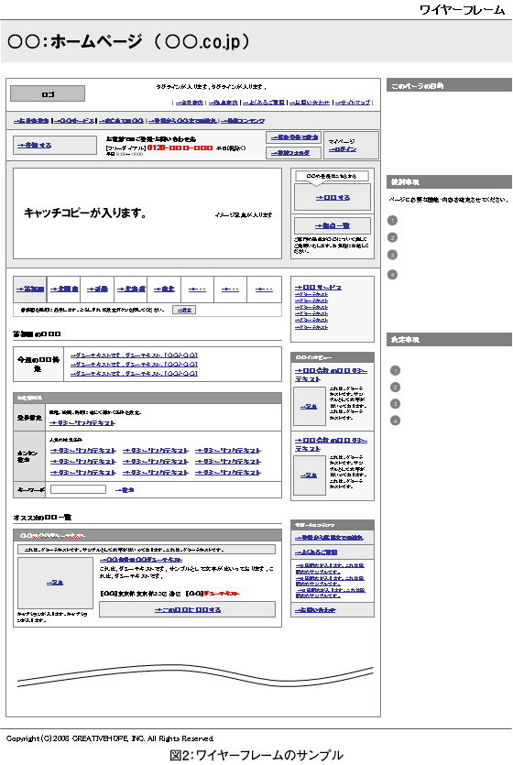Switch to the third category tab

tap(97, 290)
